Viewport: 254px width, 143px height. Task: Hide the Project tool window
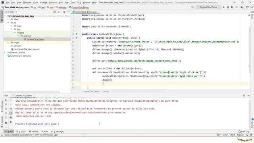tap(69, 12)
